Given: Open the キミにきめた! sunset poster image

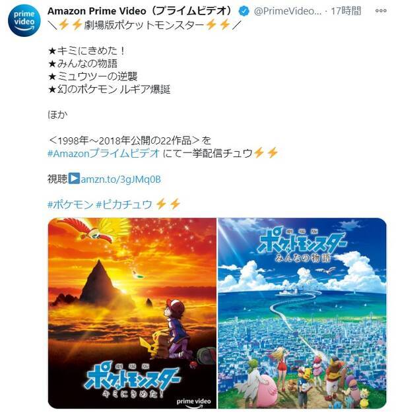Looking at the screenshot, I should tap(132, 313).
